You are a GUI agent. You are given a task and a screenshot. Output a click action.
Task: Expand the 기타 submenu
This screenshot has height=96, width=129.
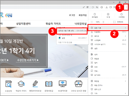[x=108, y=93]
